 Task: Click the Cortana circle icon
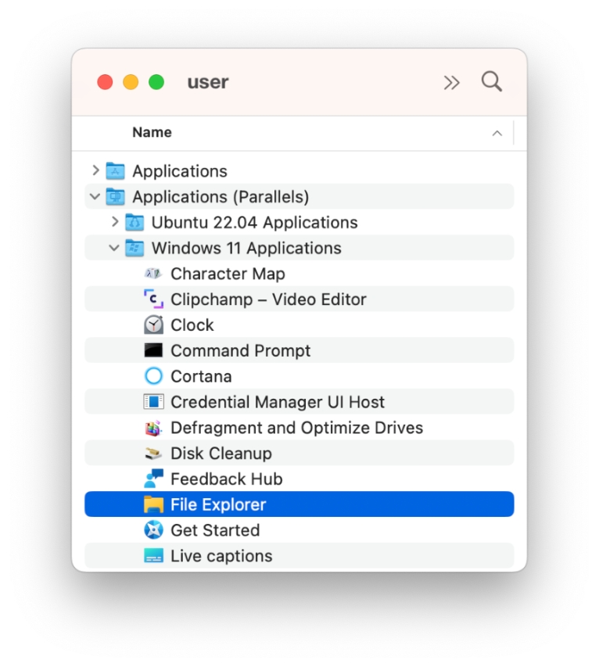click(153, 376)
